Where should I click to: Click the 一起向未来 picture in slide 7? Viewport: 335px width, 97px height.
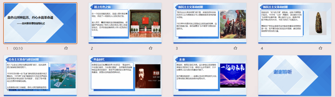[x=232, y=76]
